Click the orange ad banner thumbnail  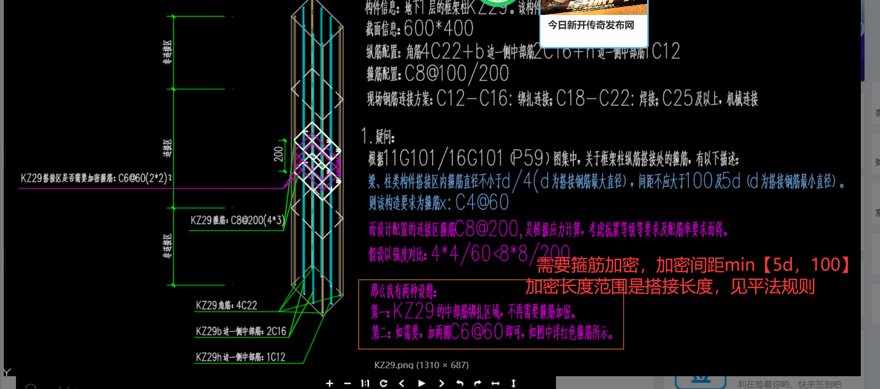coord(594,7)
